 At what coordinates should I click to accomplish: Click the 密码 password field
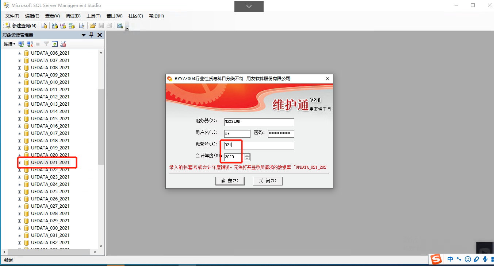tap(281, 134)
